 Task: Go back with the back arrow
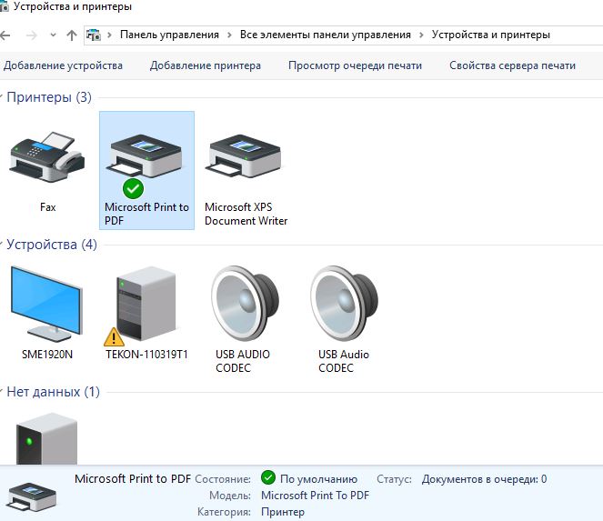pos(6,35)
